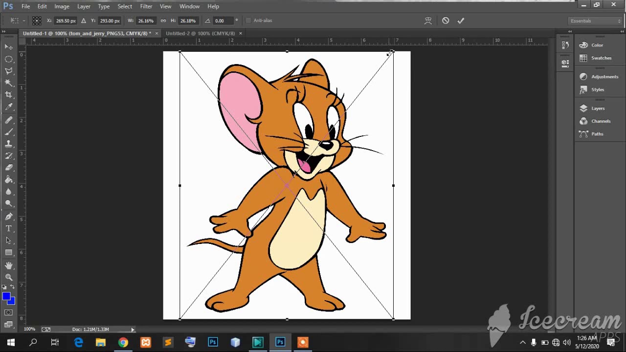Commit the transform with checkmark
This screenshot has width=626, height=352.
460,21
